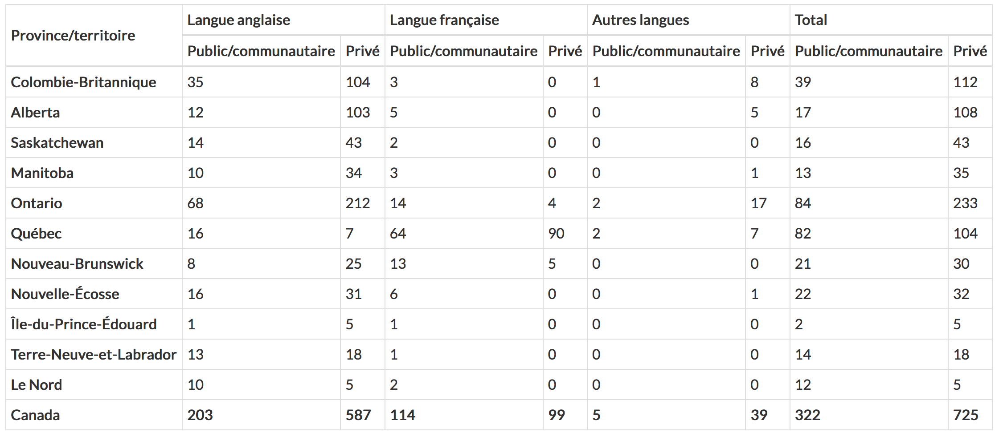Click Public/communautaire subheader under Langue anglaise
This screenshot has height=437, width=999.
pyautogui.click(x=261, y=51)
